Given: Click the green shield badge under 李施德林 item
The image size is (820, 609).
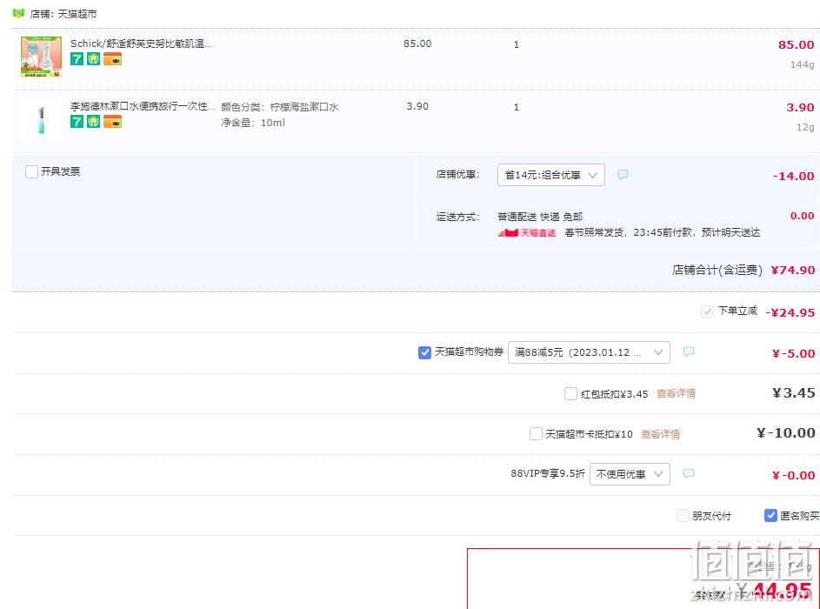Looking at the screenshot, I should point(94,122).
